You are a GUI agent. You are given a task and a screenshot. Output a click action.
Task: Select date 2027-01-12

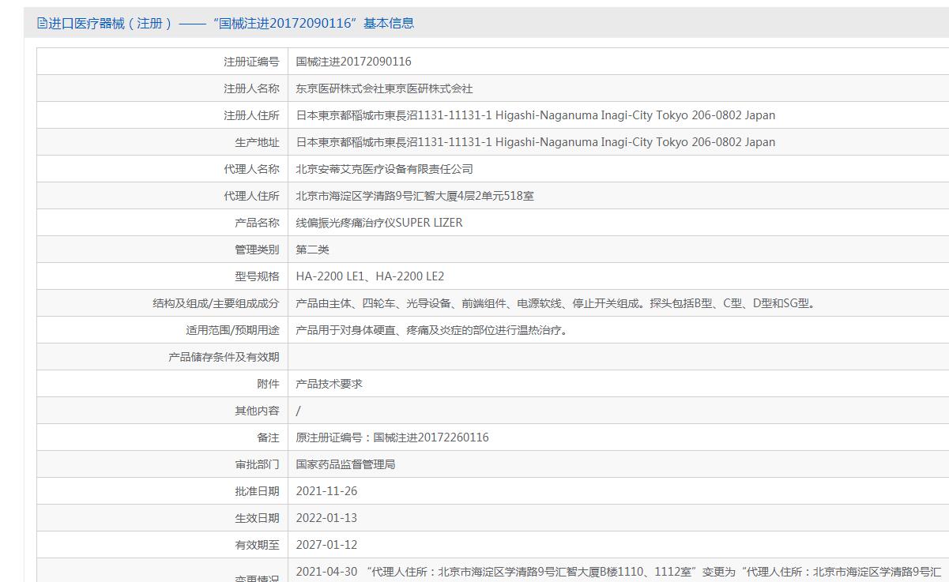pyautogui.click(x=327, y=545)
